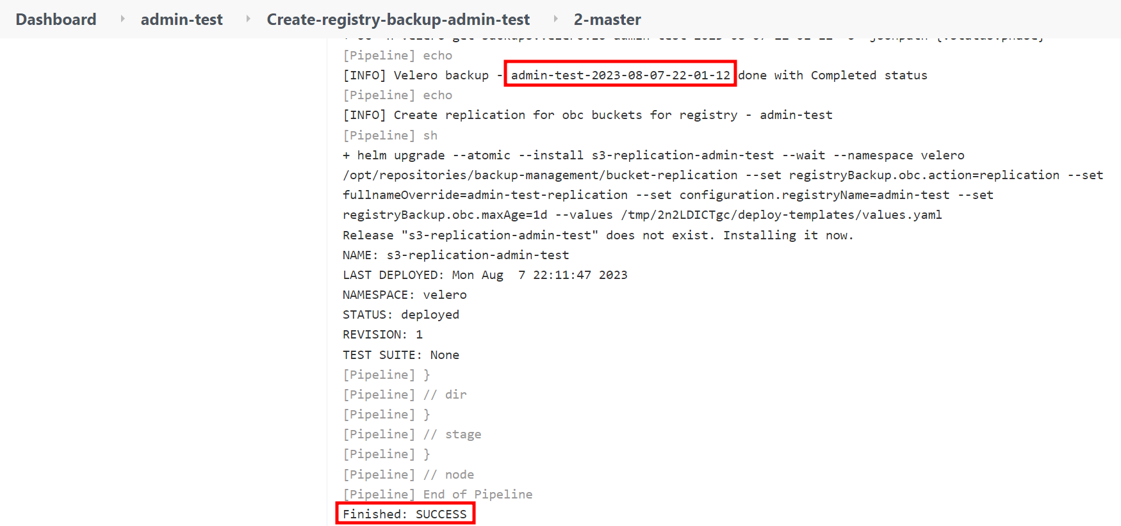Click the REVISION: 1 line

382,334
